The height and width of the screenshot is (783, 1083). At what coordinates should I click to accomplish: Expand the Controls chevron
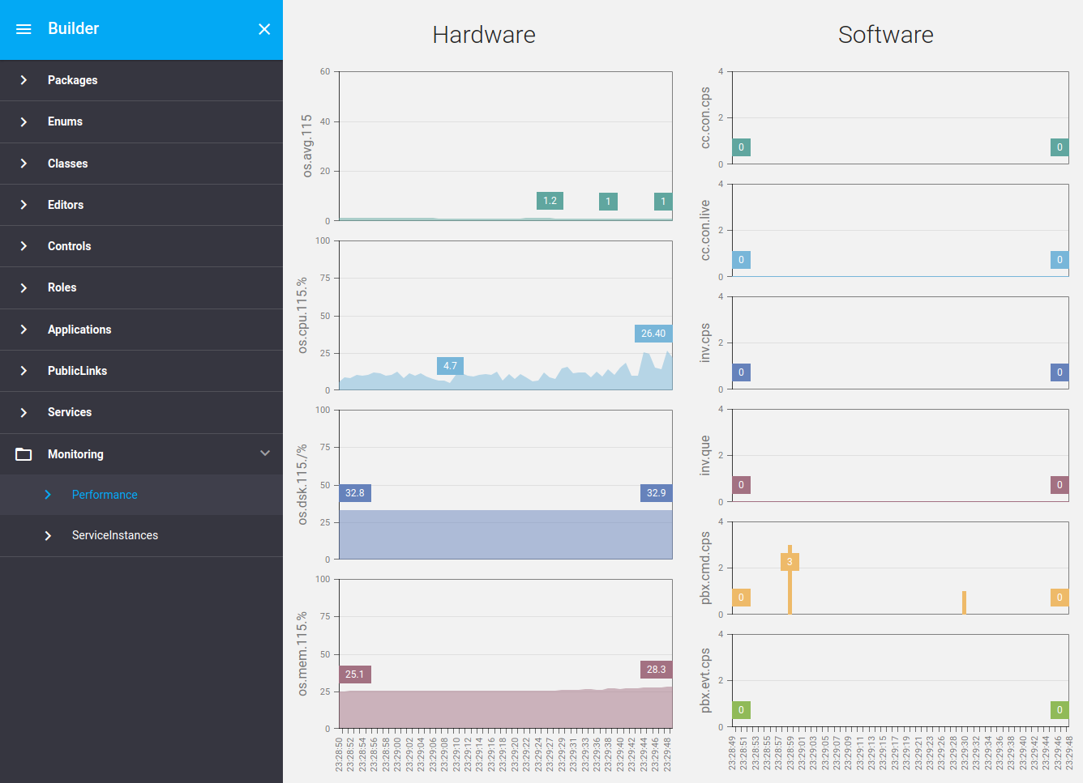click(24, 246)
